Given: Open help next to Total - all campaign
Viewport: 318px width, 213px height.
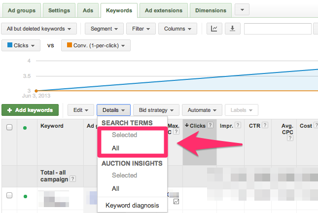Looking at the screenshot, I should click(x=72, y=178).
